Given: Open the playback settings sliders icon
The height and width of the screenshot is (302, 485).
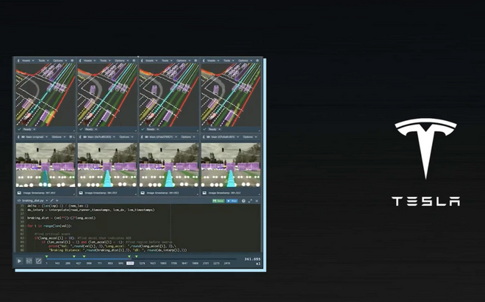Looking at the screenshot, I should click(x=29, y=261).
